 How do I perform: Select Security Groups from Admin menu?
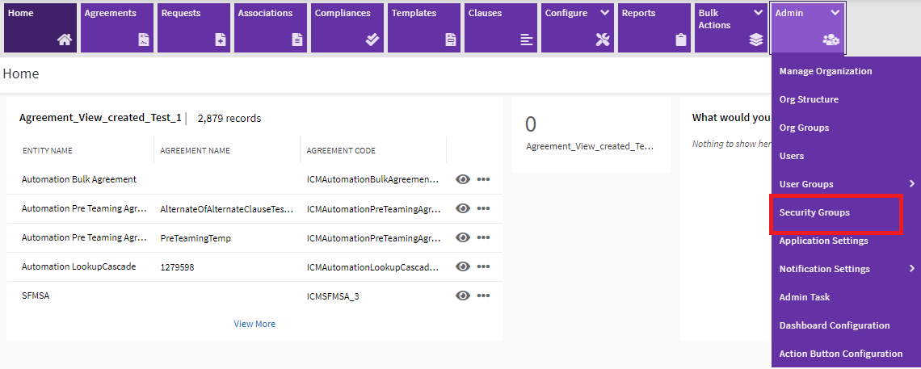pos(814,212)
